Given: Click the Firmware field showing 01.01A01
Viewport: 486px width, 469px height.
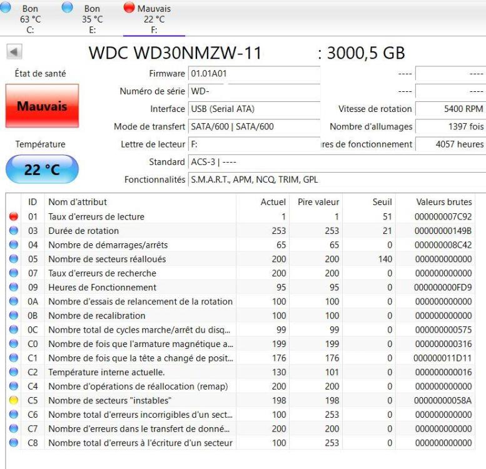Looking at the screenshot, I should pos(254,74).
